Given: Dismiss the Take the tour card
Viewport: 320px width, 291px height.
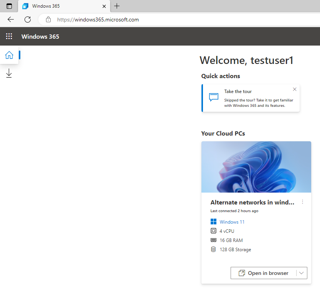Looking at the screenshot, I should point(295,89).
